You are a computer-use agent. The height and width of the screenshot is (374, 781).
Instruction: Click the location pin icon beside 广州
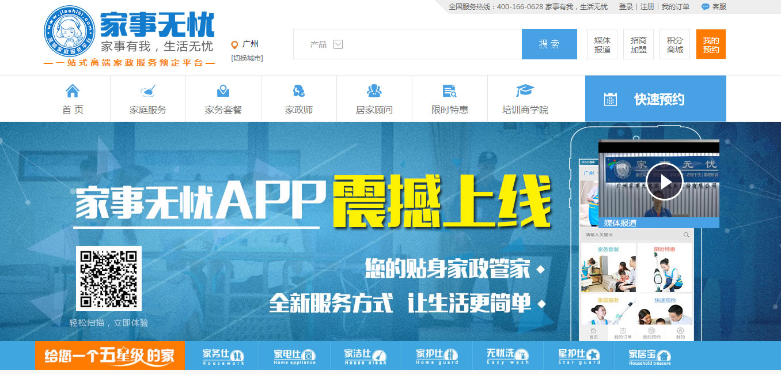point(234,44)
